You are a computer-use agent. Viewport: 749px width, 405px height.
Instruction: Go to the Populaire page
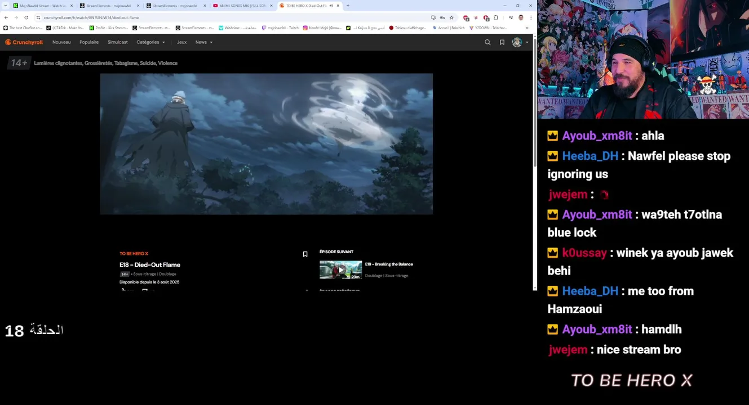click(x=89, y=42)
